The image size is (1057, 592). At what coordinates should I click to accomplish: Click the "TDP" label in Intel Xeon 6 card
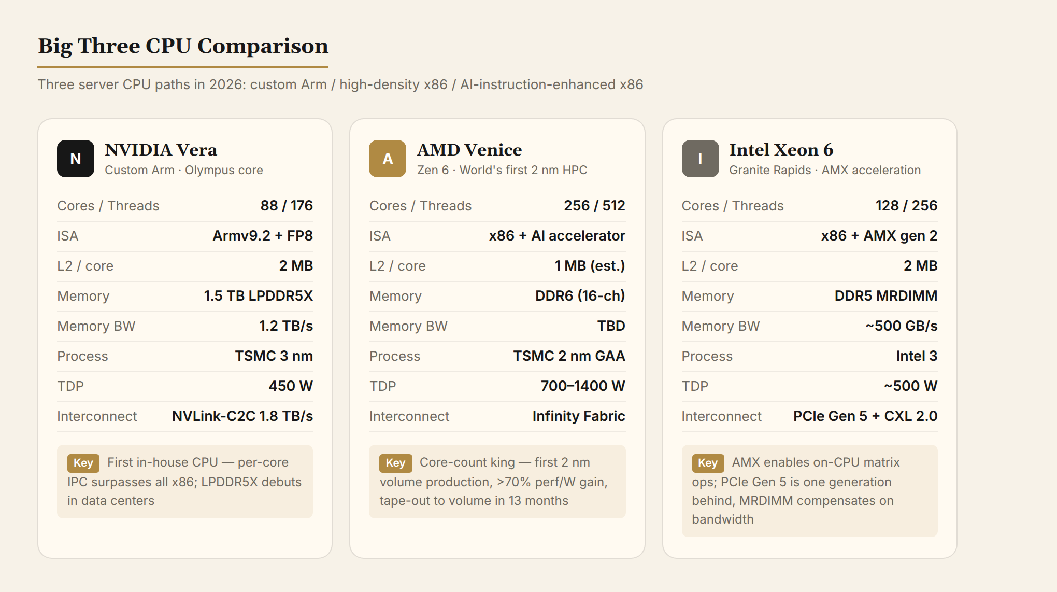click(x=695, y=386)
